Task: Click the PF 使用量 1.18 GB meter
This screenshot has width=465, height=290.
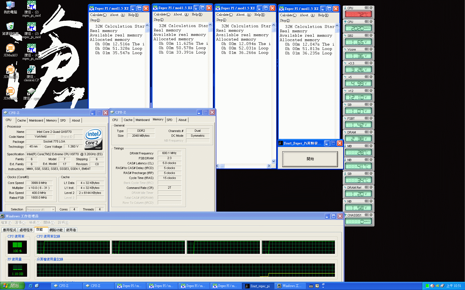Action: [x=17, y=270]
